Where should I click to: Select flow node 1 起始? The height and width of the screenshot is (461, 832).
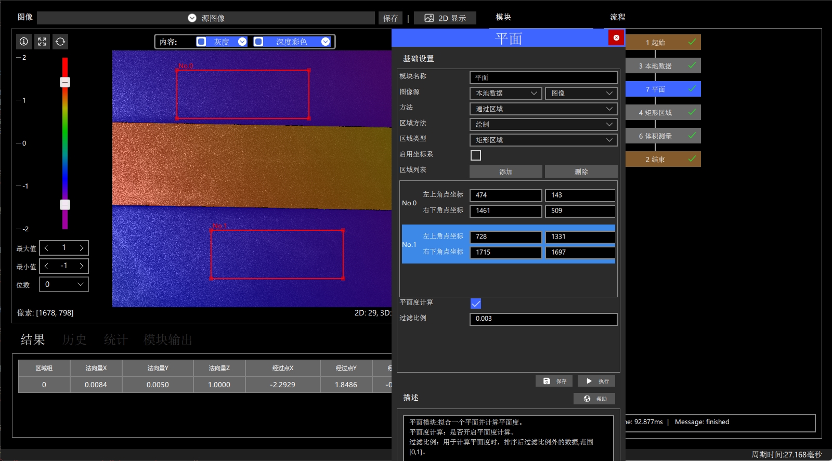click(x=663, y=42)
